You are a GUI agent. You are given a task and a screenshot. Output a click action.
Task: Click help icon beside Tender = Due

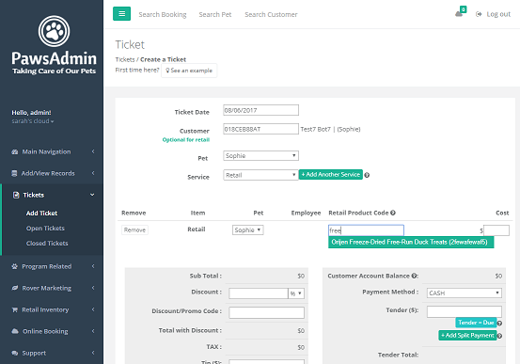click(499, 323)
